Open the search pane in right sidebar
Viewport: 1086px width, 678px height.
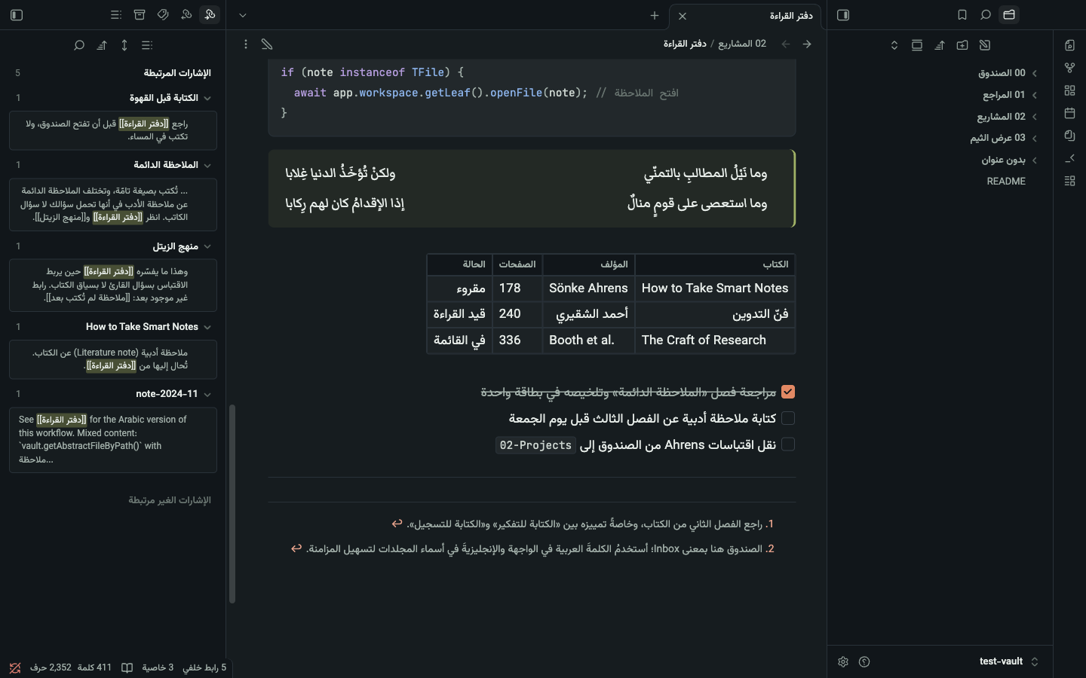(x=986, y=15)
